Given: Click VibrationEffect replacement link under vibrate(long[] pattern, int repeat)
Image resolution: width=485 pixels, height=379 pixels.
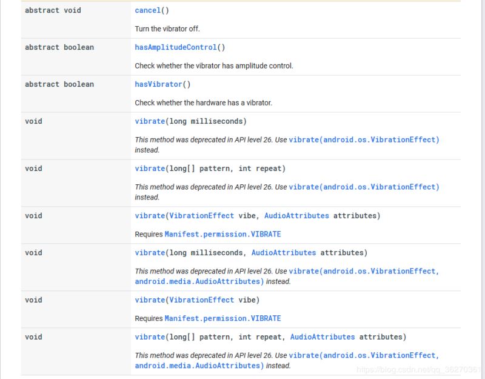Looking at the screenshot, I should [x=364, y=187].
